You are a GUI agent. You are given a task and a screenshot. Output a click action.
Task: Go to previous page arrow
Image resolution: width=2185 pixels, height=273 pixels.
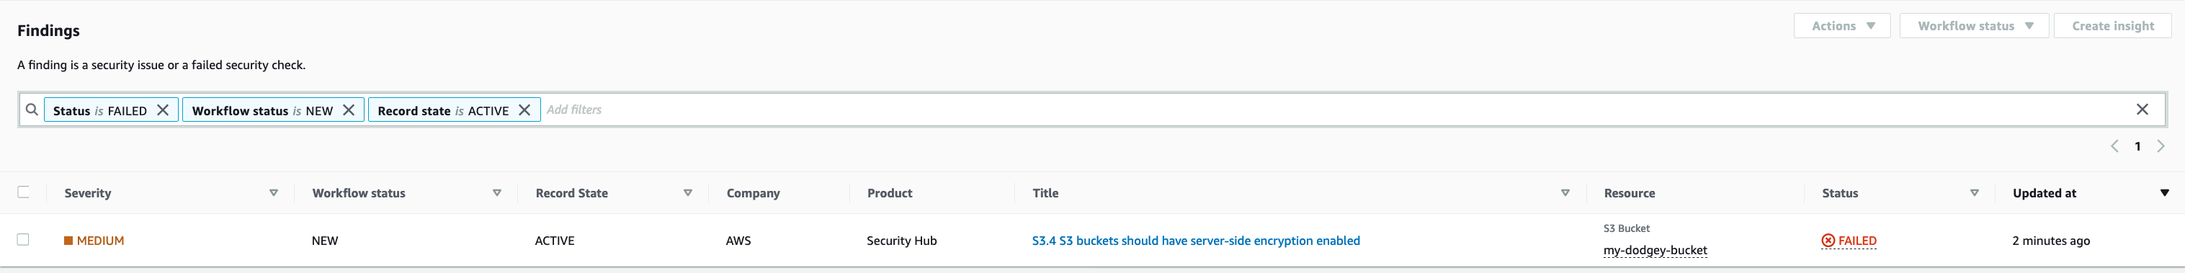click(2114, 147)
